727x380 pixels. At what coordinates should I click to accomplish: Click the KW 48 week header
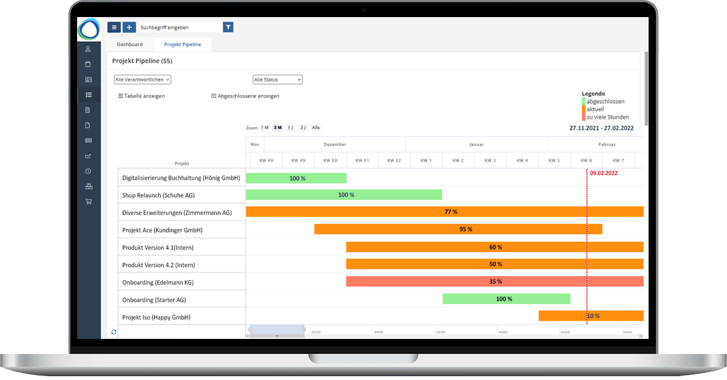point(266,161)
